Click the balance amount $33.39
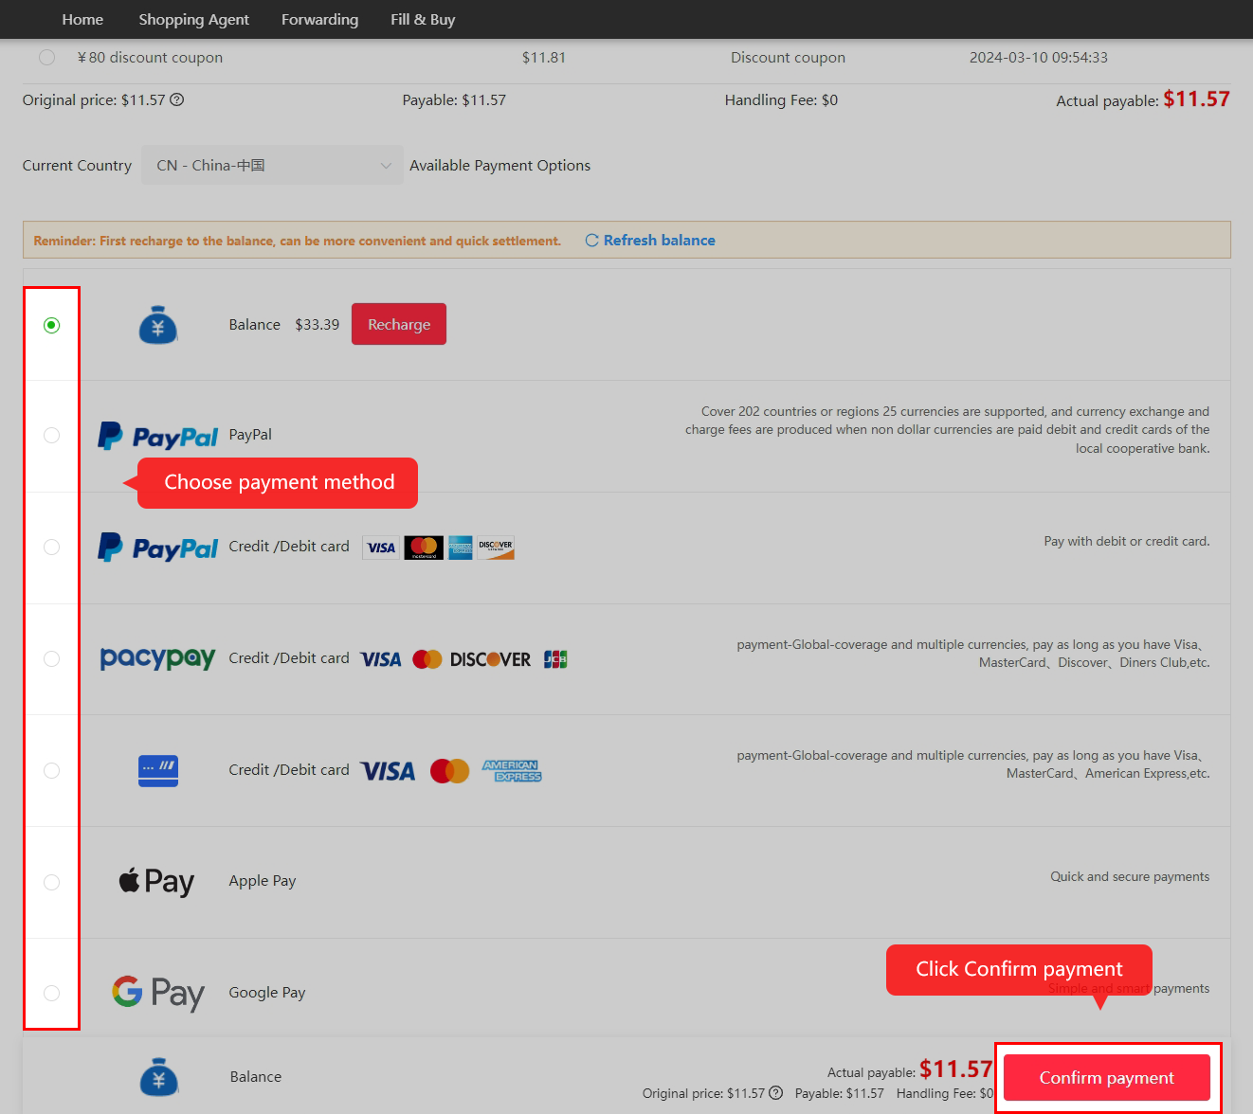 tap(317, 324)
